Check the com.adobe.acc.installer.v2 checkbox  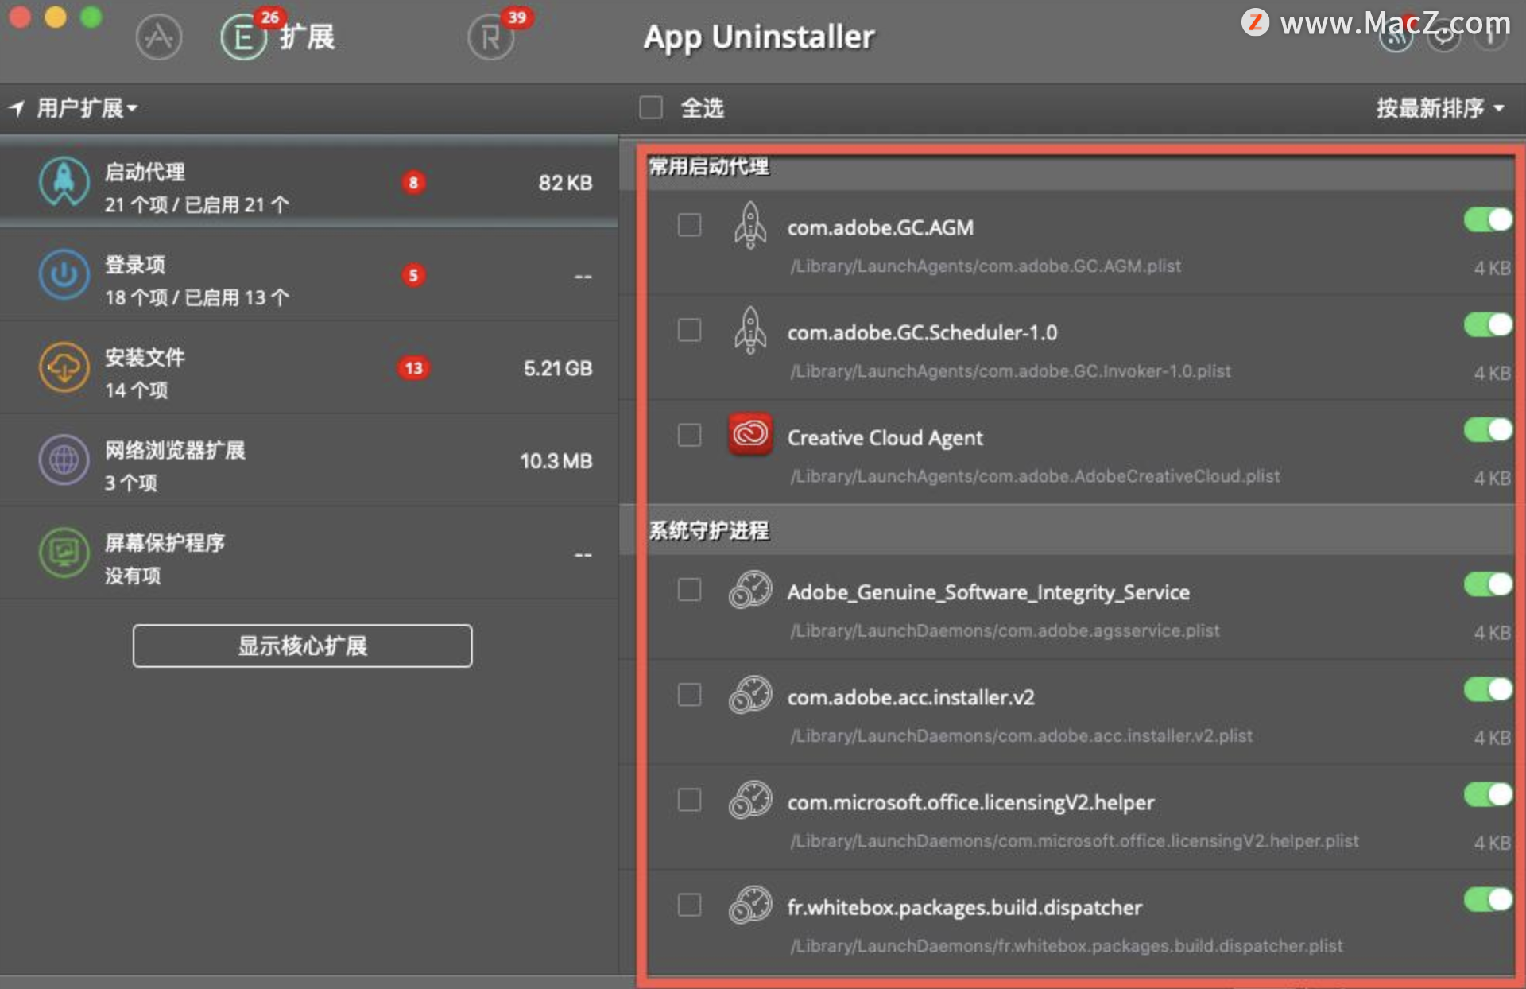tap(689, 695)
